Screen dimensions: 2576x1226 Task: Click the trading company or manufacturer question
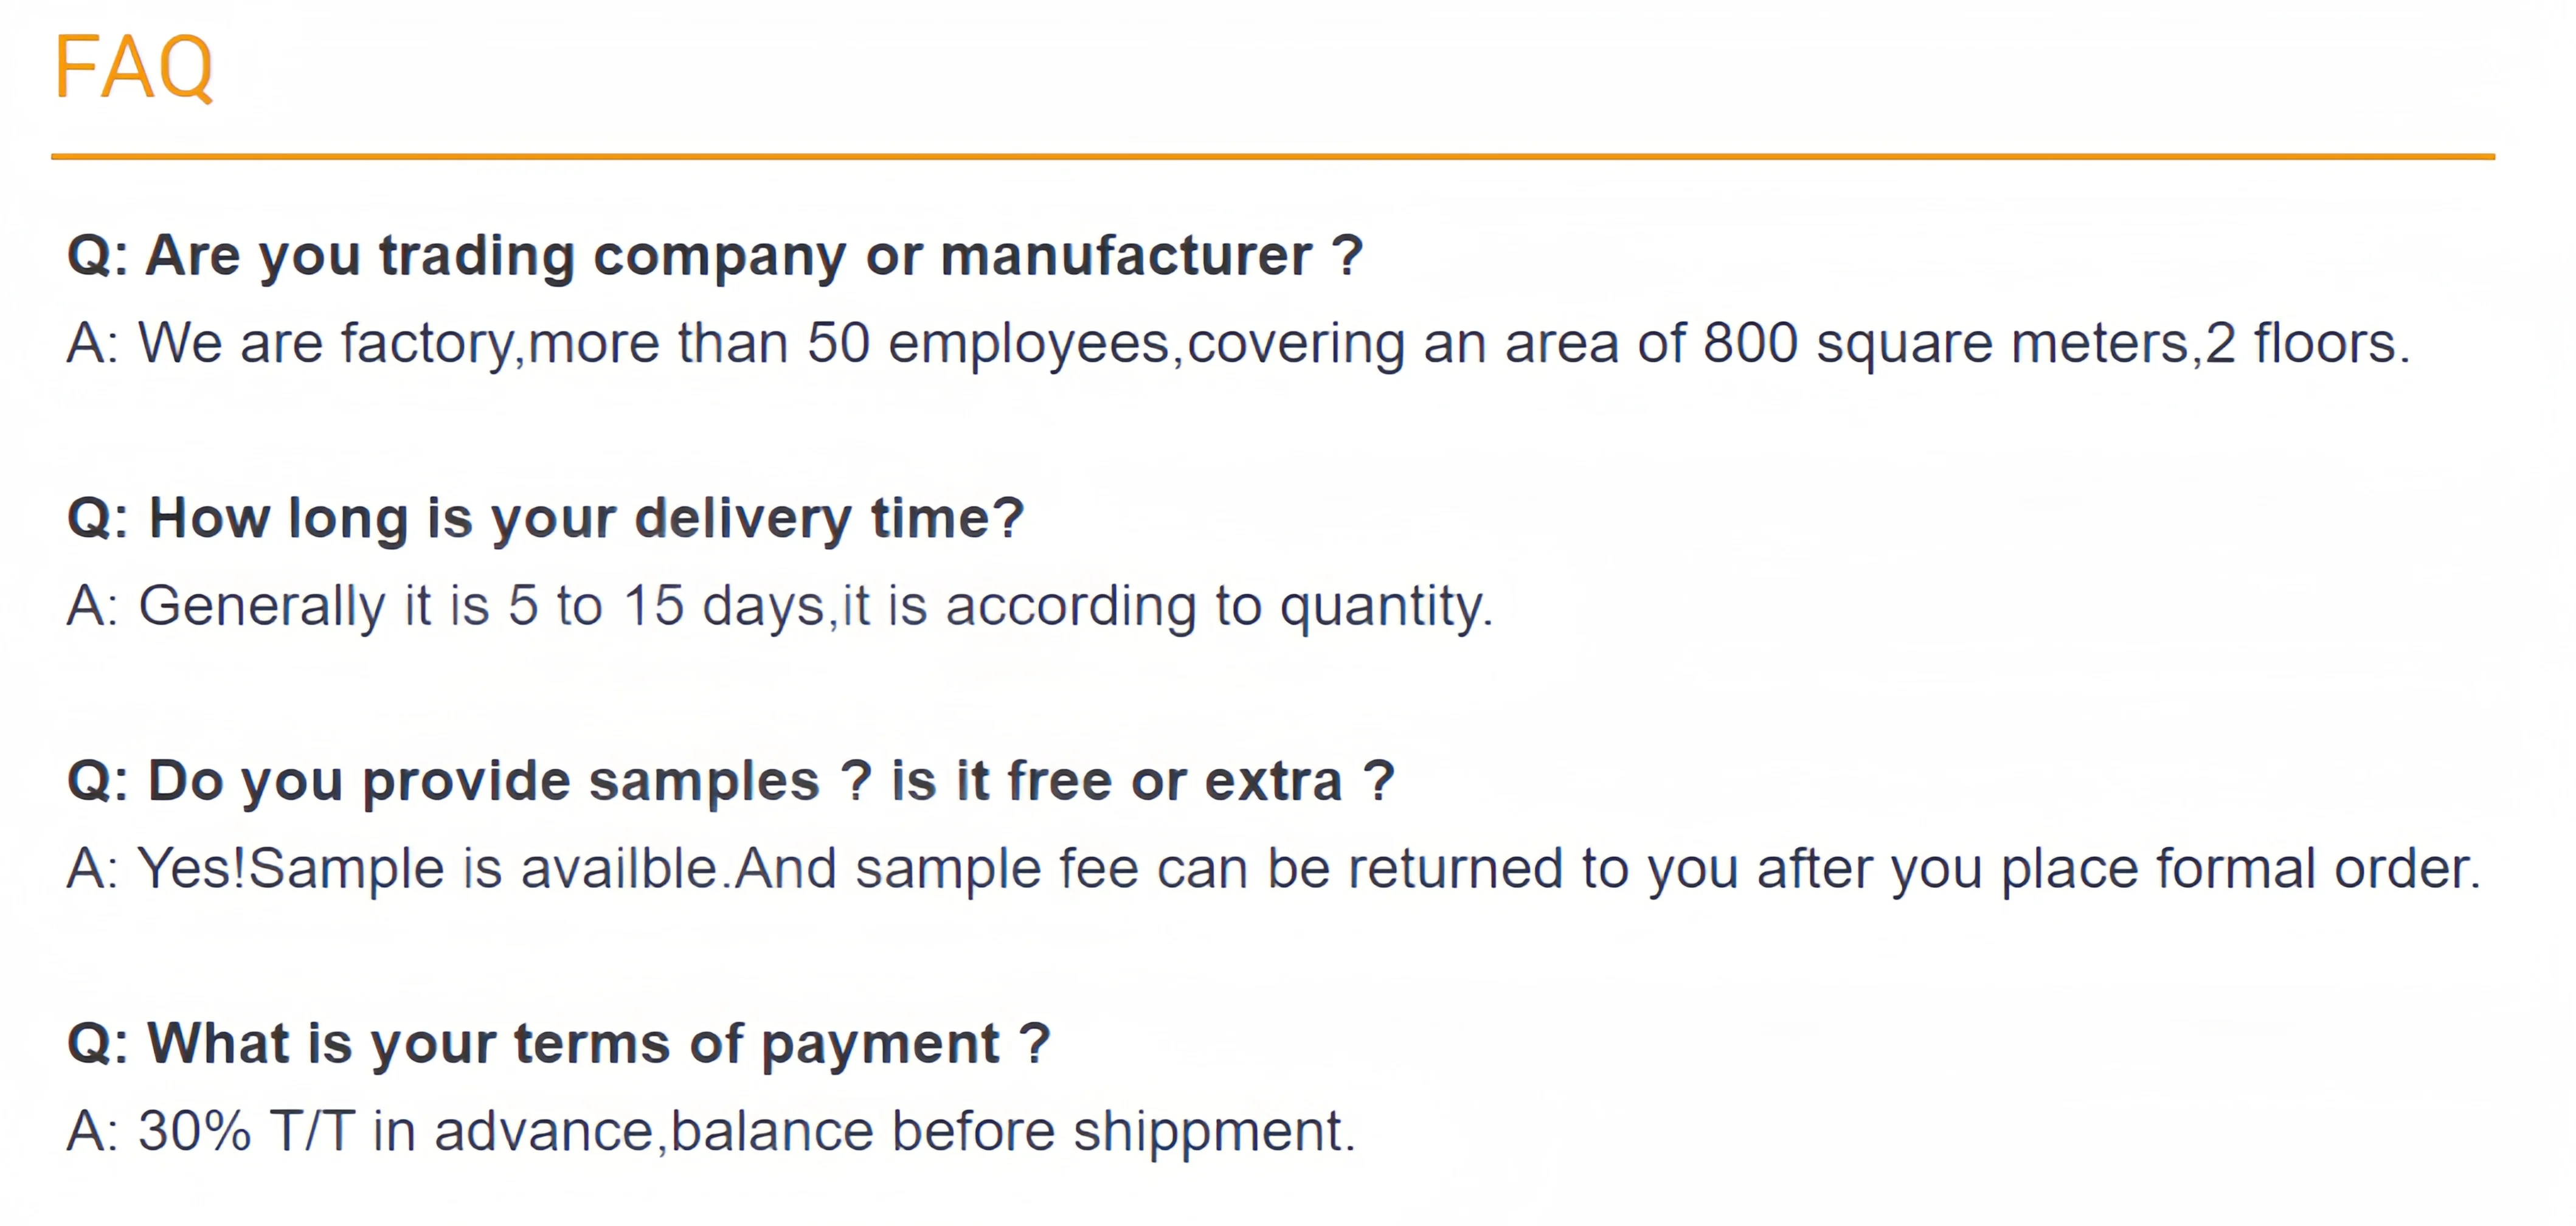click(714, 256)
